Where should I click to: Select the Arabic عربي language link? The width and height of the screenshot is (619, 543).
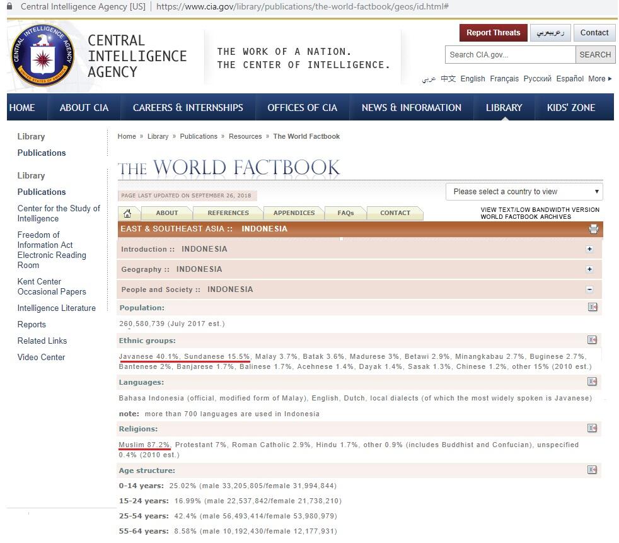point(429,79)
